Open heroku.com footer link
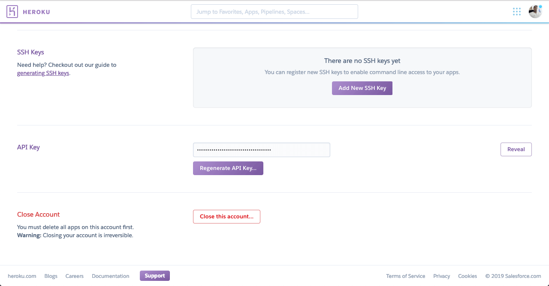Screen dimensions: 549x286 click(22, 276)
